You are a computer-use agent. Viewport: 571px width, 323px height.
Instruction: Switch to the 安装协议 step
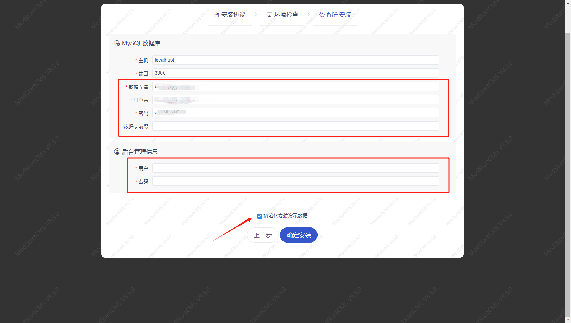point(230,14)
